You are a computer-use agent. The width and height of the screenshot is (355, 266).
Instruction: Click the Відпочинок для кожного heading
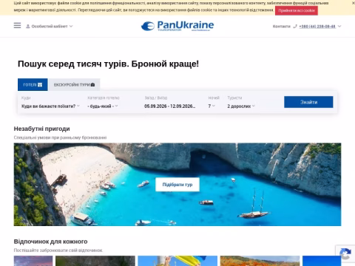coord(50,242)
